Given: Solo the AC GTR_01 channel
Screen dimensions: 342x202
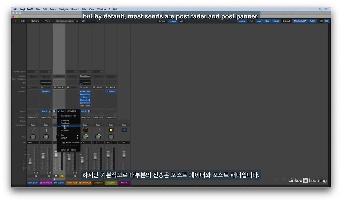Looking at the screenshot, I should (75, 176).
